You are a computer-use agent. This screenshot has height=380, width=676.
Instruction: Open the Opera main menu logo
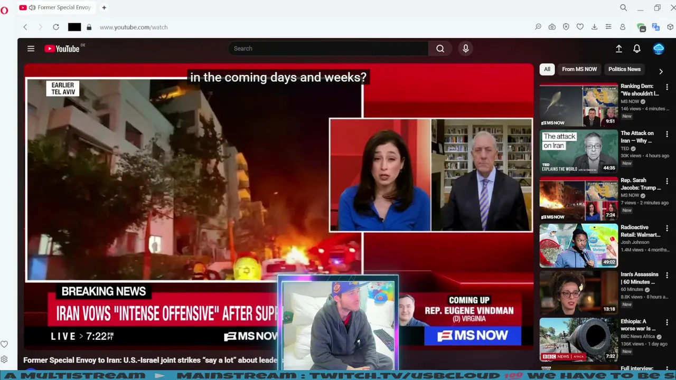pyautogui.click(x=4, y=10)
